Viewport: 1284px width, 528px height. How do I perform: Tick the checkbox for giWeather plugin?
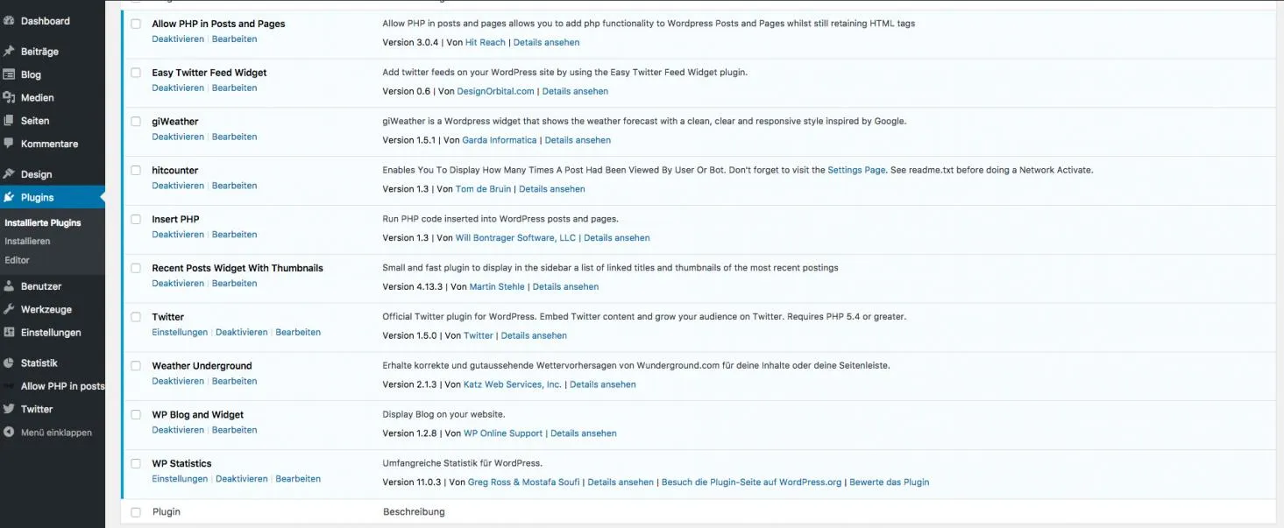pyautogui.click(x=136, y=122)
